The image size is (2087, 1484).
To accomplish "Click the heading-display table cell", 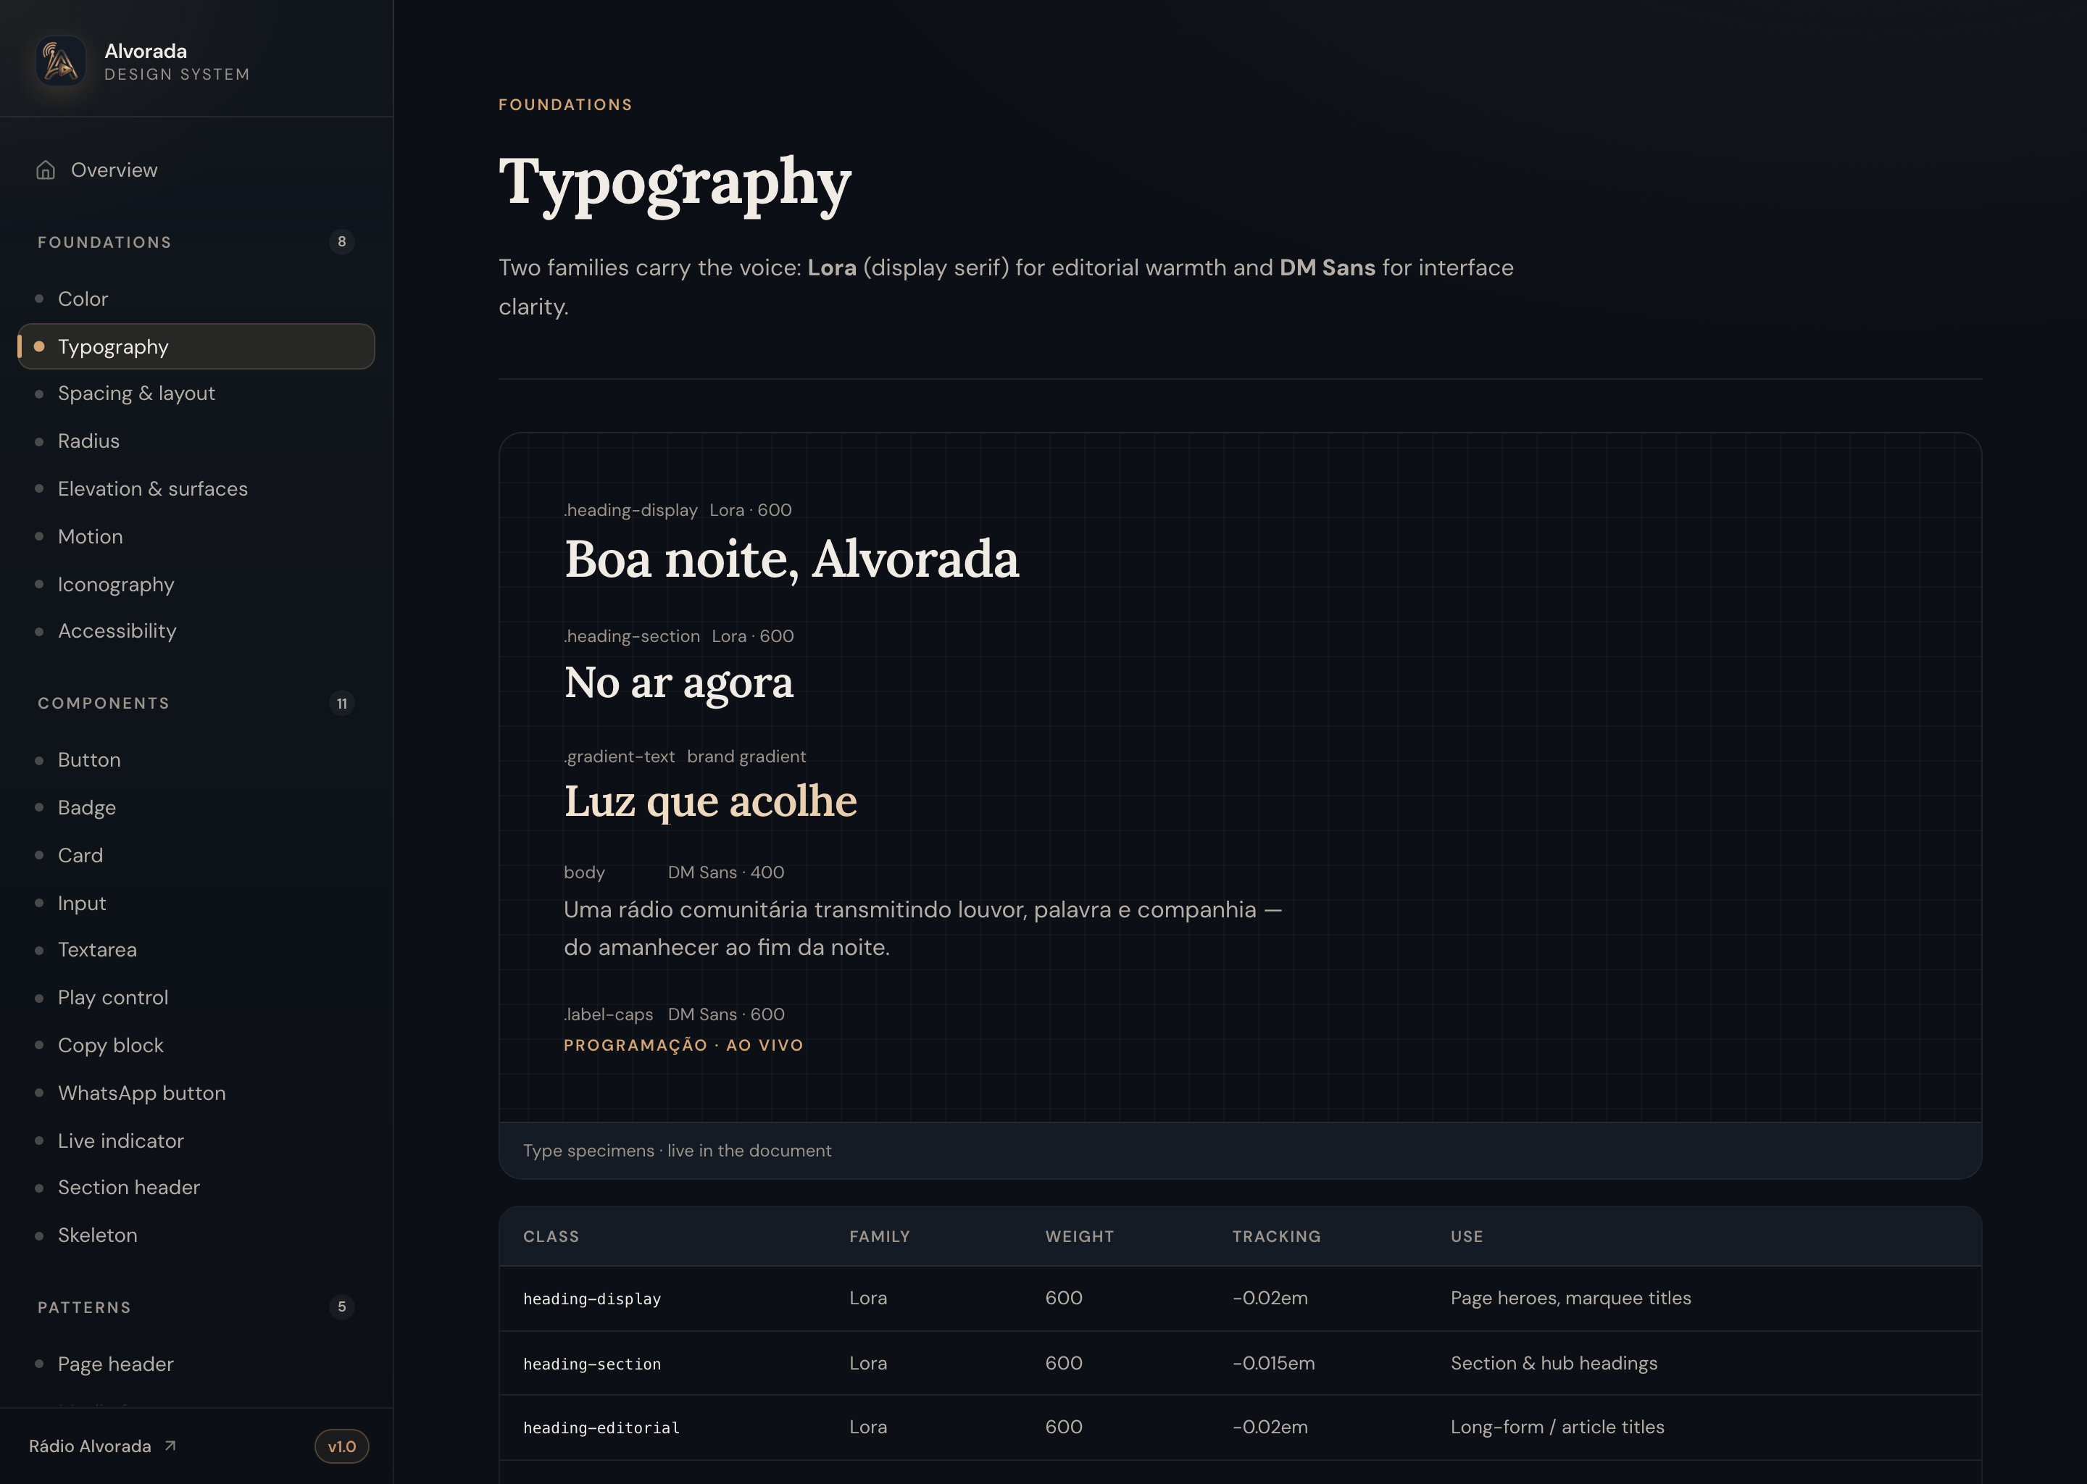I will [x=592, y=1298].
